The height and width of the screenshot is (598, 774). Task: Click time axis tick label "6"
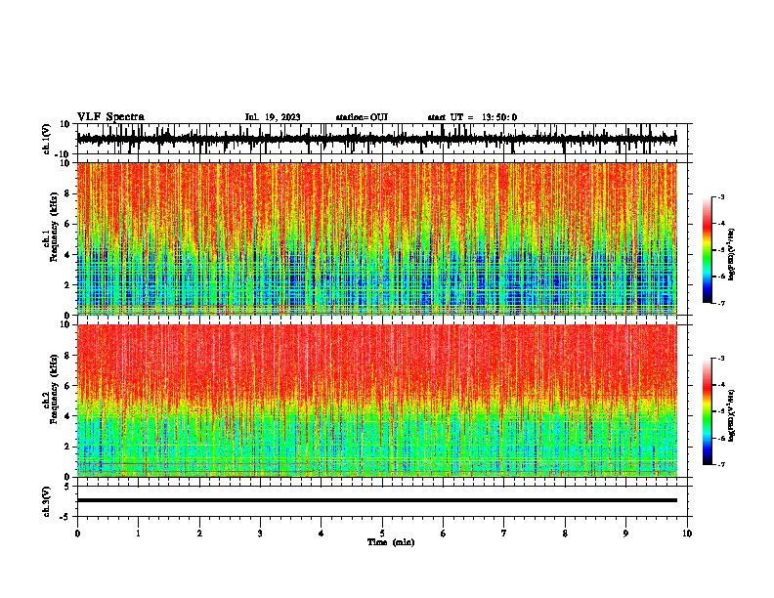click(x=443, y=534)
